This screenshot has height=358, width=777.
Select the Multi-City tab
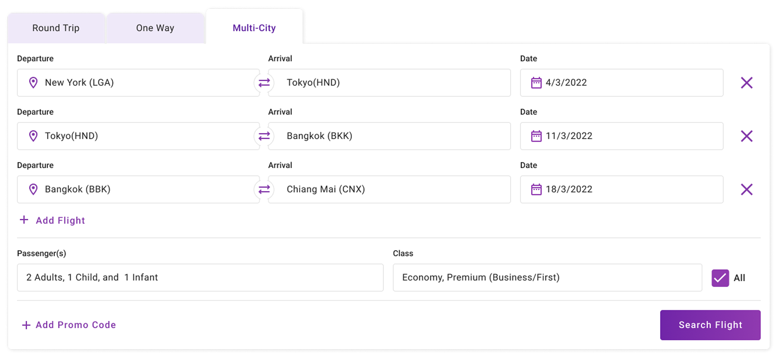(254, 28)
